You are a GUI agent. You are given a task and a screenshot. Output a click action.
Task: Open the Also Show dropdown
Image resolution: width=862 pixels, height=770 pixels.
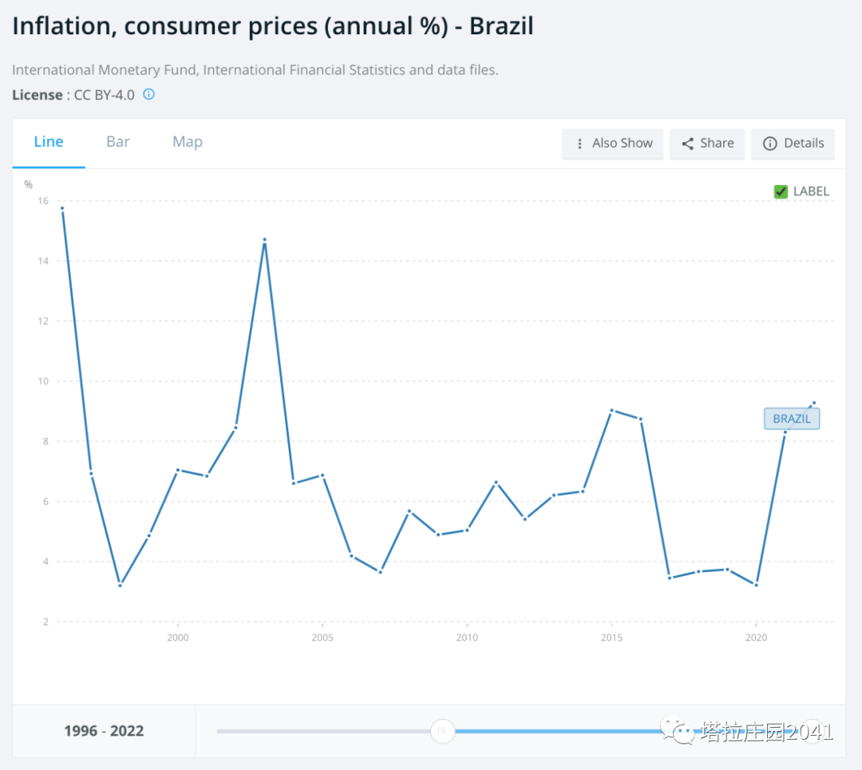point(613,144)
